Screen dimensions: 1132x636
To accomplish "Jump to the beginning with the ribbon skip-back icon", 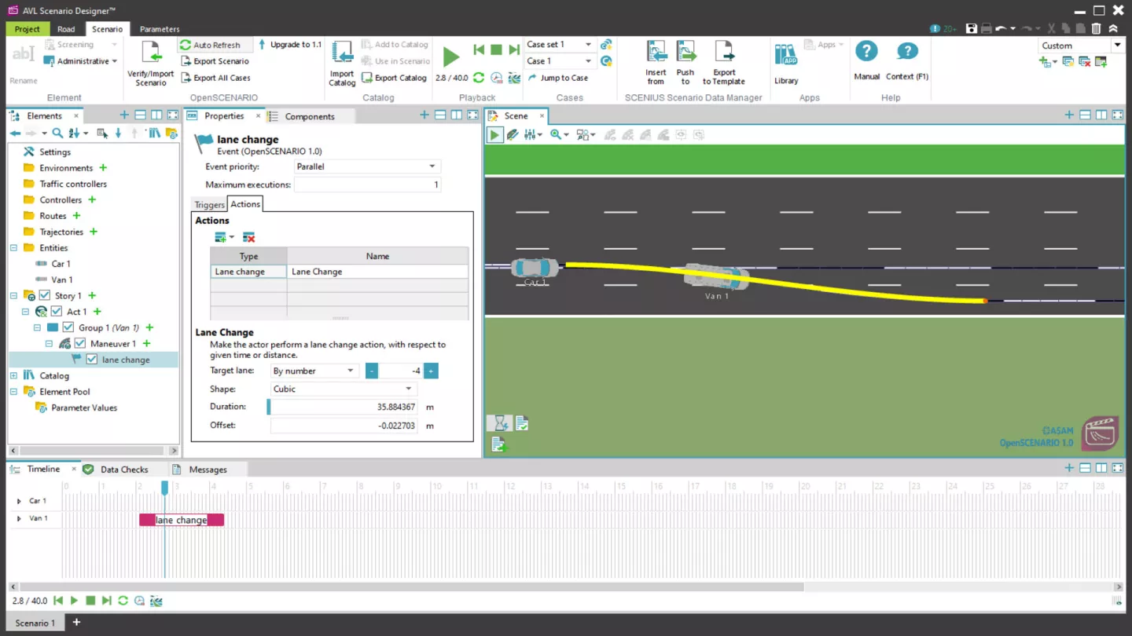I will [478, 49].
